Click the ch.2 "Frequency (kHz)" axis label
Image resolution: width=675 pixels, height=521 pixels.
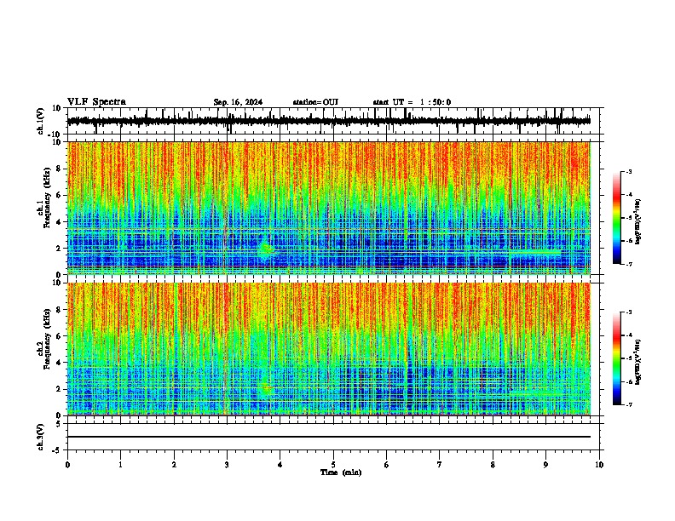(48, 339)
